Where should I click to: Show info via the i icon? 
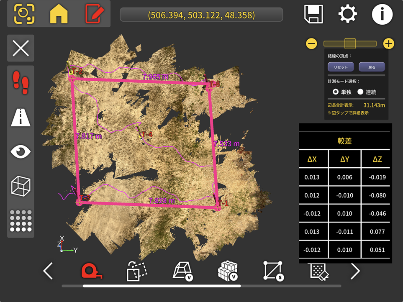coord(382,14)
